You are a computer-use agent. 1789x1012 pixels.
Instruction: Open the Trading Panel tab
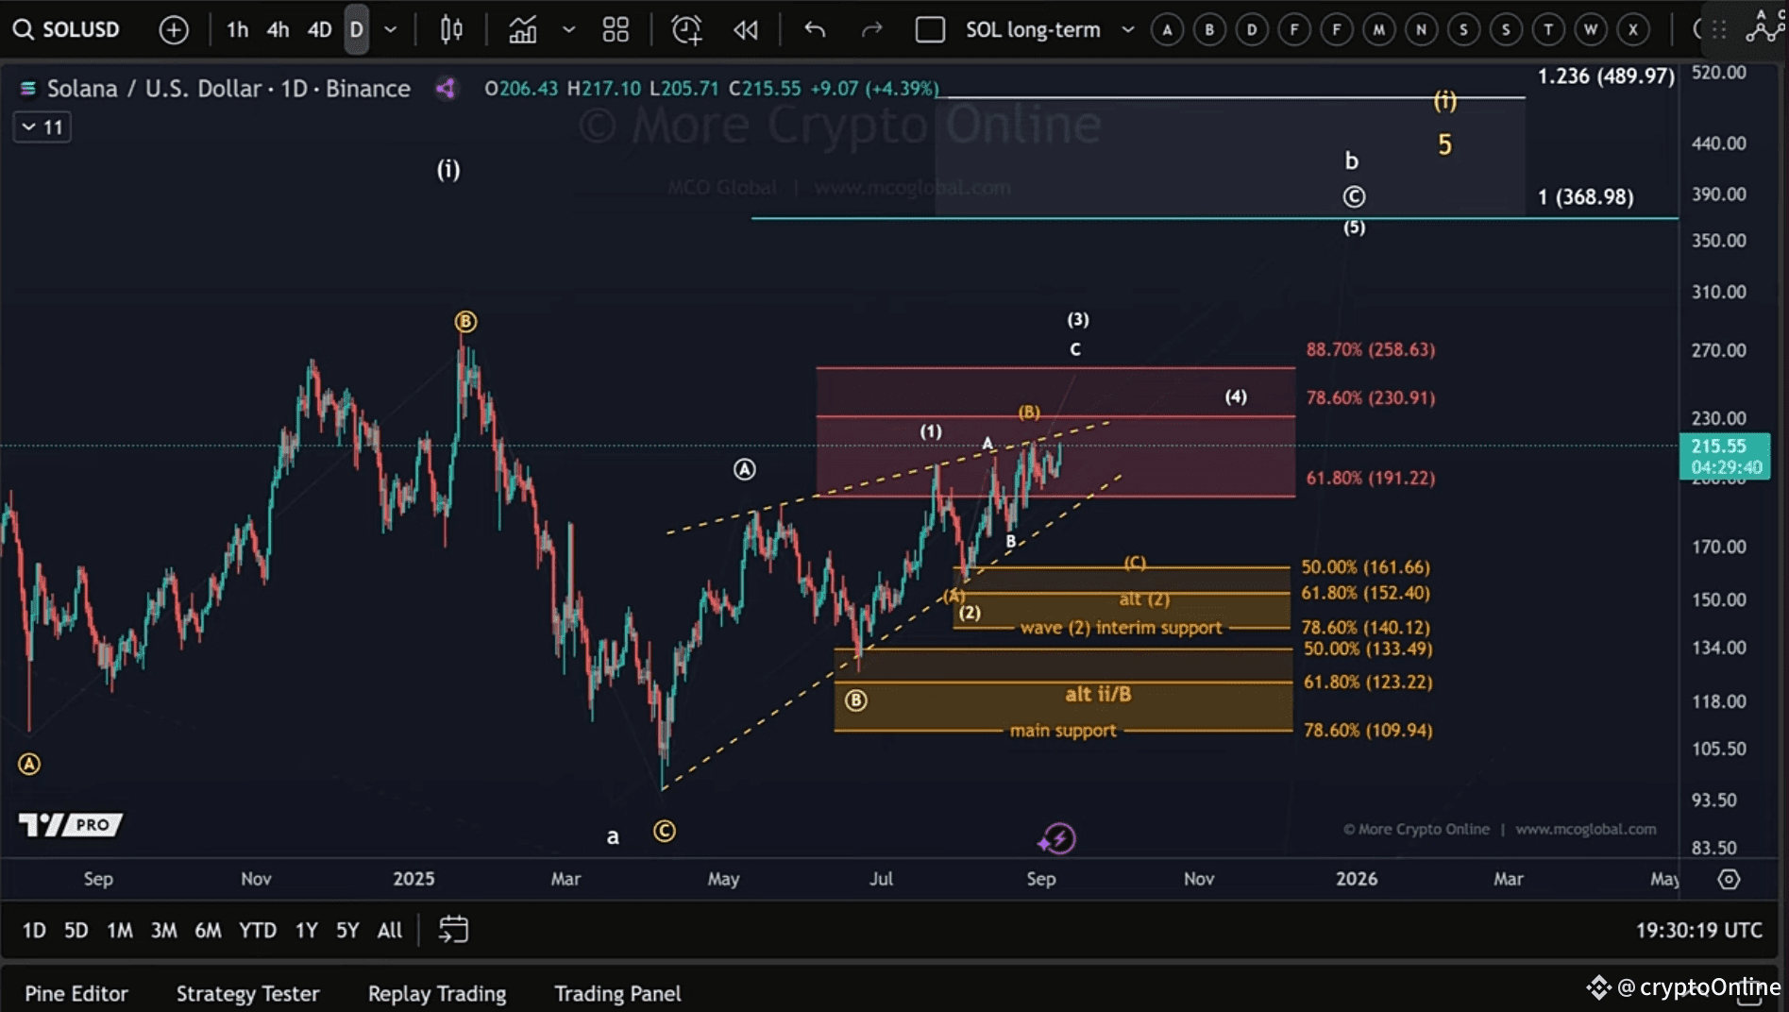[x=617, y=994]
